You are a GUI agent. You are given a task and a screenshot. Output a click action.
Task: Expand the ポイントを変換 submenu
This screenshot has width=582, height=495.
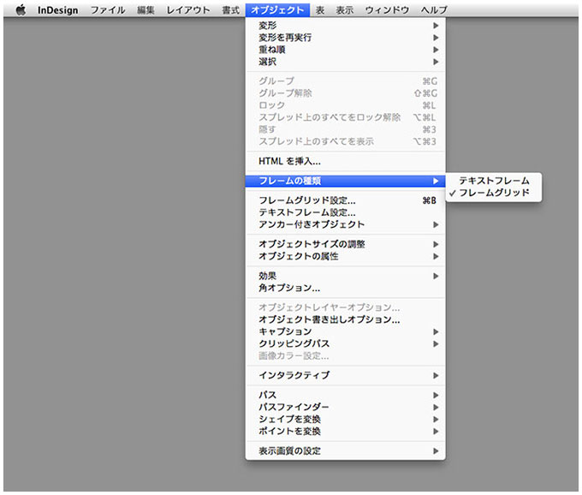coord(345,431)
